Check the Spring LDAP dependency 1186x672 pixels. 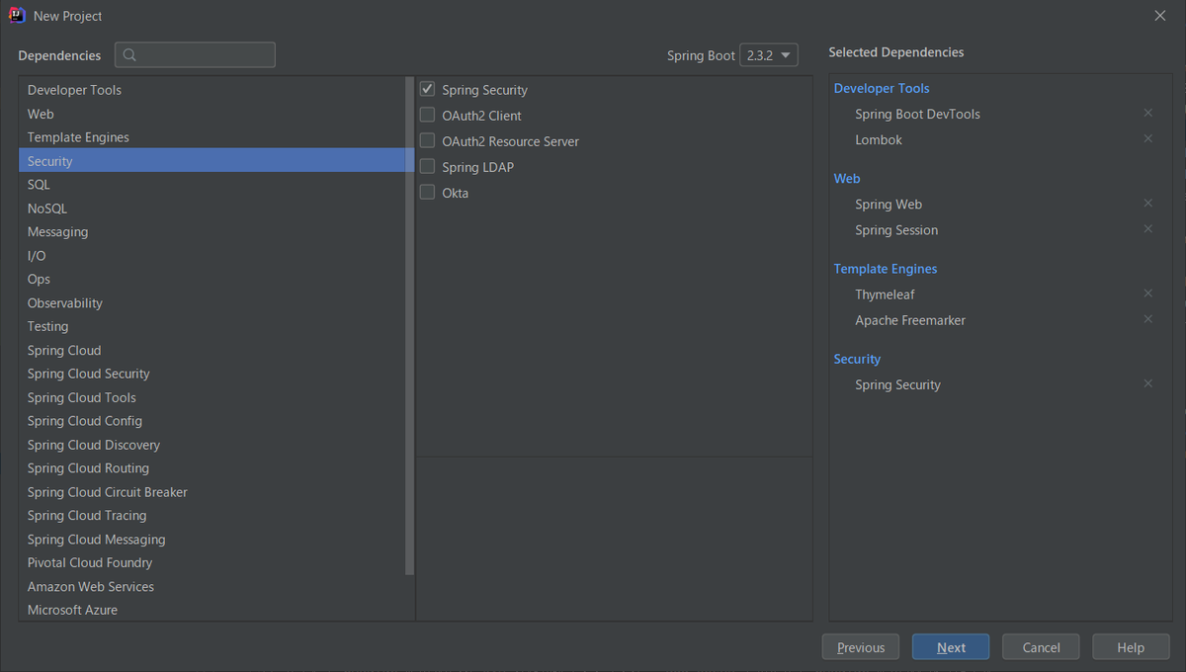click(427, 166)
